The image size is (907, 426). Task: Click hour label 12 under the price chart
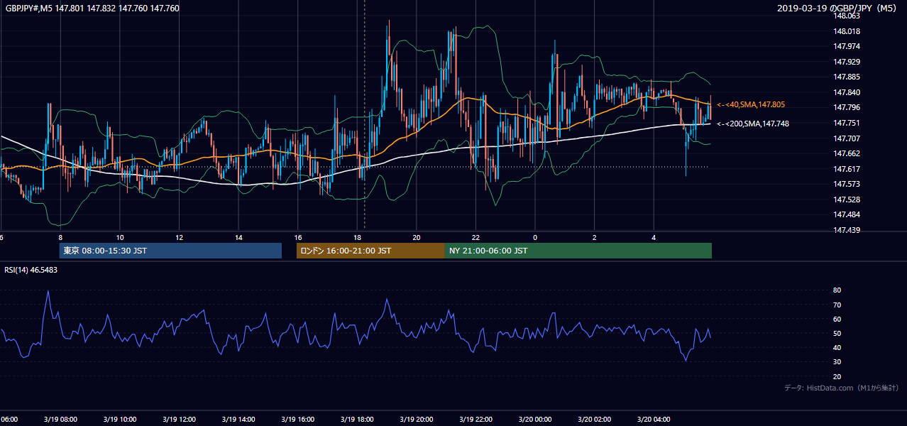click(179, 238)
